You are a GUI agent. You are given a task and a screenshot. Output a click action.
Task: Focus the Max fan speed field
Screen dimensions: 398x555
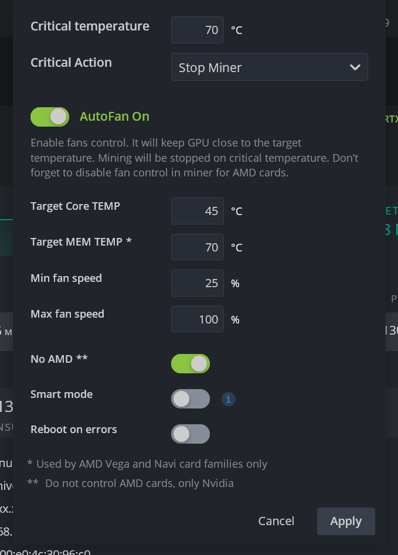(x=198, y=319)
